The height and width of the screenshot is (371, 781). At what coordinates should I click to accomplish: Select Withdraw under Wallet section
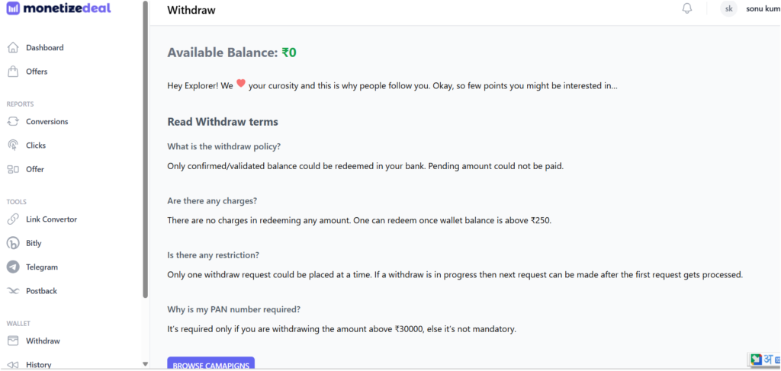pyautogui.click(x=43, y=341)
